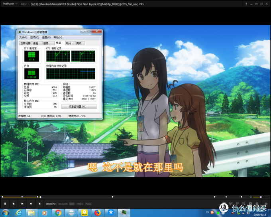
Task: Mute audio via the speaker icon
Action: 251,197
